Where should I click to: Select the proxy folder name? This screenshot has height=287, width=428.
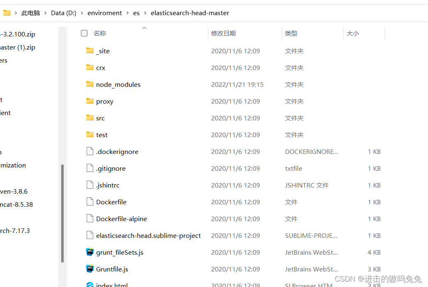[x=105, y=102]
